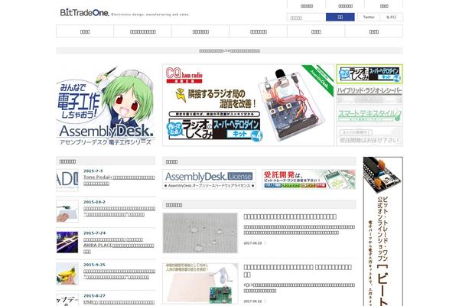Open the article title dated 2017.06.22
The height and width of the screenshot is (306, 459).
click(298, 271)
